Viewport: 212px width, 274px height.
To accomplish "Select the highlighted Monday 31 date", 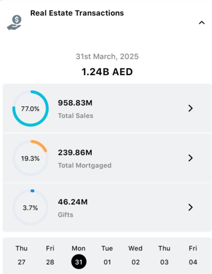I will tap(79, 262).
